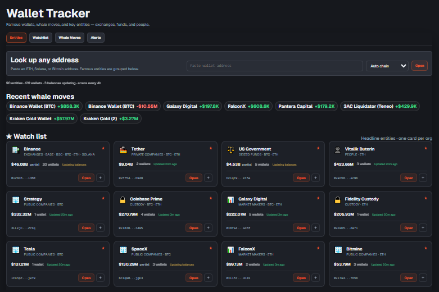Add Vitalik Buterin card with plus button
Image resolution: width=439 pixels, height=292 pixels.
423,178
